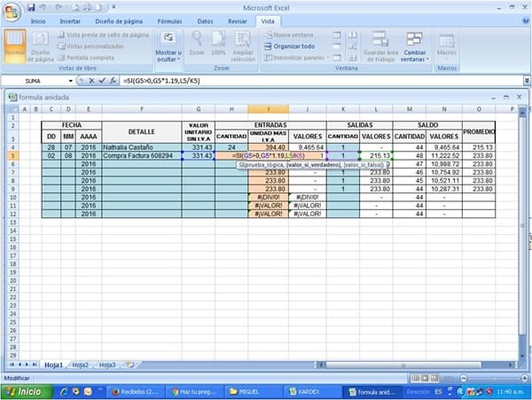Switch to Diseño de página view
Viewport: 532px width, 400px height.
click(40, 46)
